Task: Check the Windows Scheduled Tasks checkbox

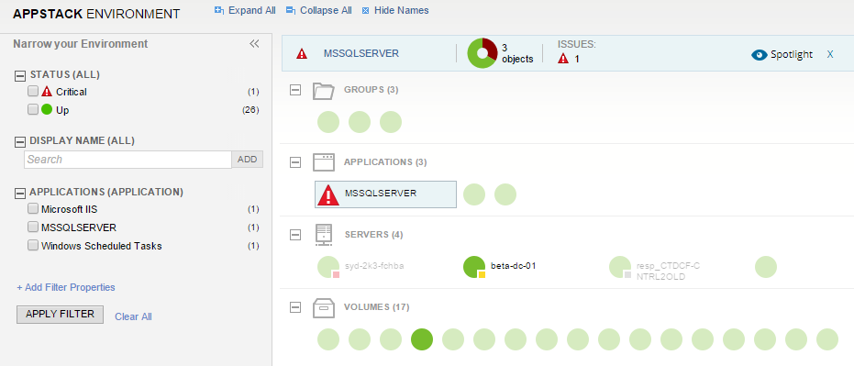Action: [33, 246]
